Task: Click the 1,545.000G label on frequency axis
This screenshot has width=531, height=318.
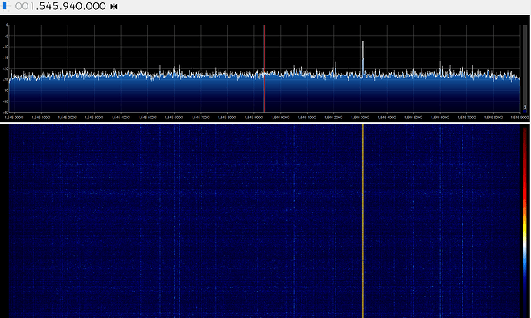Action: pos(14,118)
